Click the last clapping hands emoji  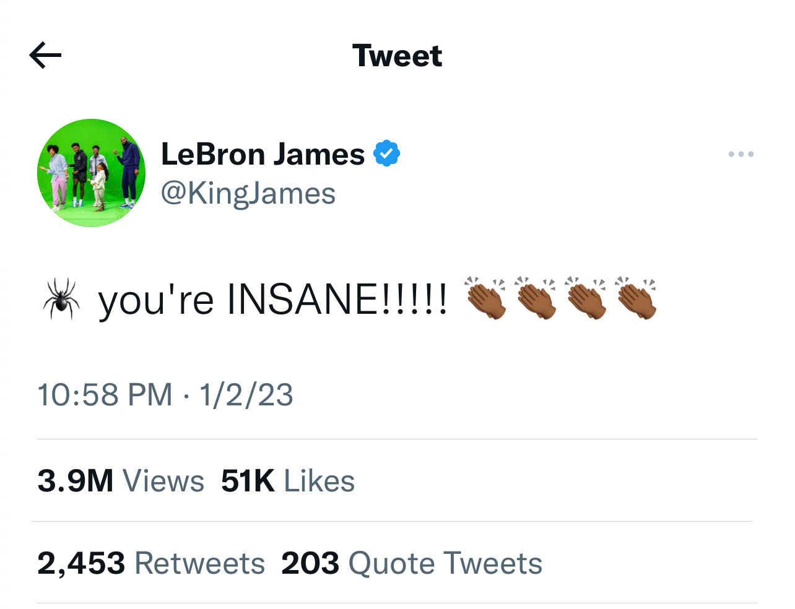(636, 298)
